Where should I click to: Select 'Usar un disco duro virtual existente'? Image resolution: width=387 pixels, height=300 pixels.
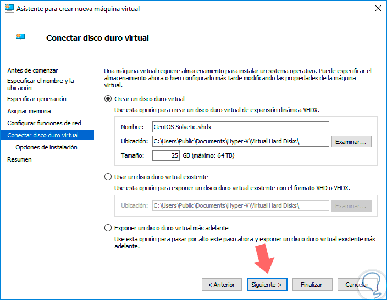[x=108, y=177]
